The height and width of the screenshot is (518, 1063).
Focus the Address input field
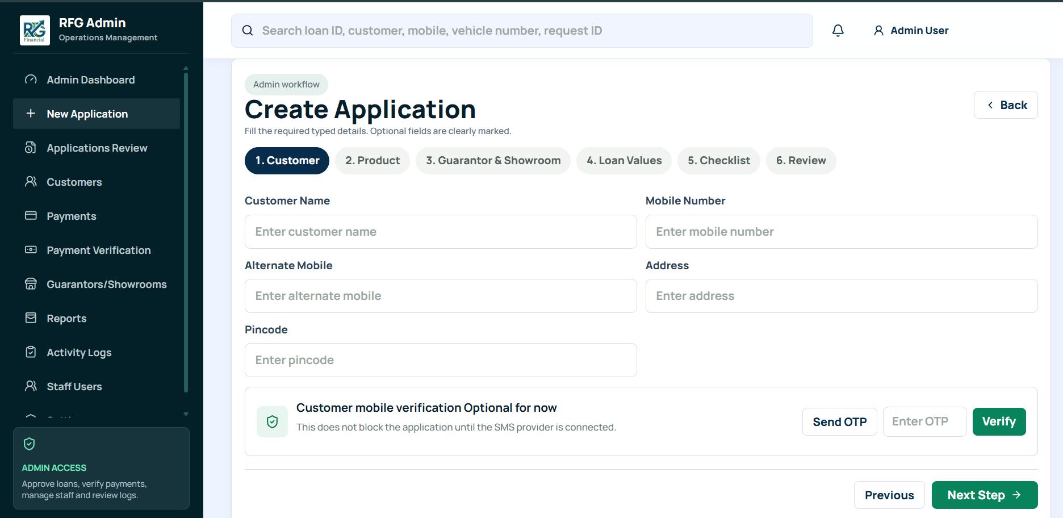coord(842,296)
